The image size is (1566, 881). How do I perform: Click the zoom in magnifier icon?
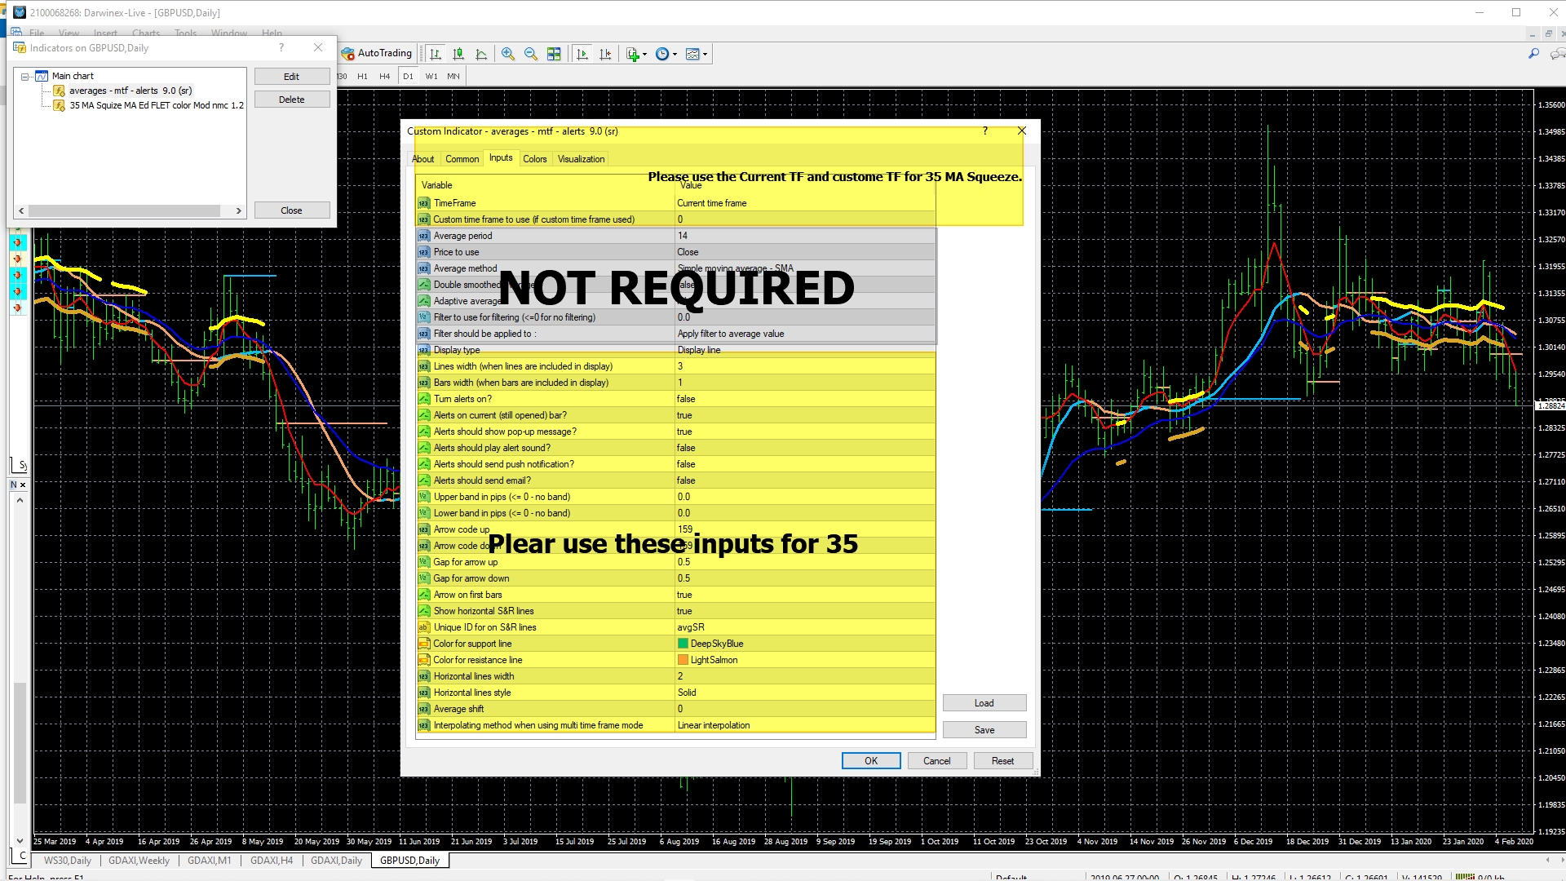(x=508, y=54)
